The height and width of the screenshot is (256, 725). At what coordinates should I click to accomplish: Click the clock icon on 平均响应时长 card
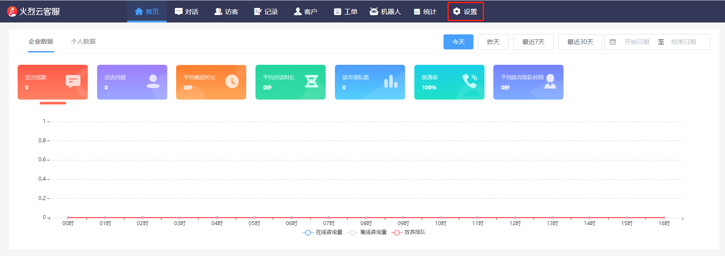tap(232, 81)
